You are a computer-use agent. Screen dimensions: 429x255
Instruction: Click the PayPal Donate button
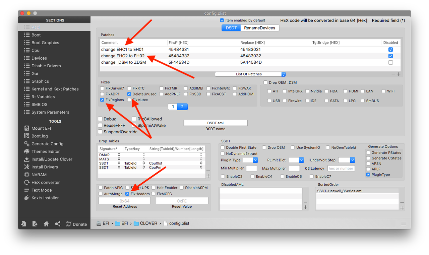click(x=76, y=224)
